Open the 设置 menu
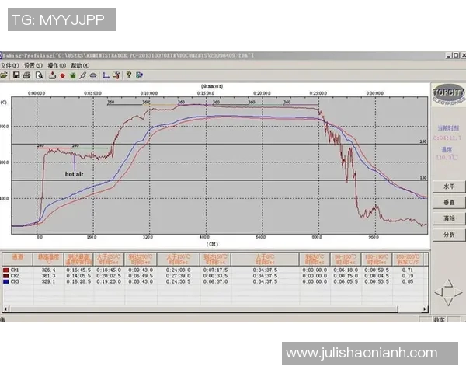Image resolution: width=466 pixels, height=373 pixels. pos(33,66)
